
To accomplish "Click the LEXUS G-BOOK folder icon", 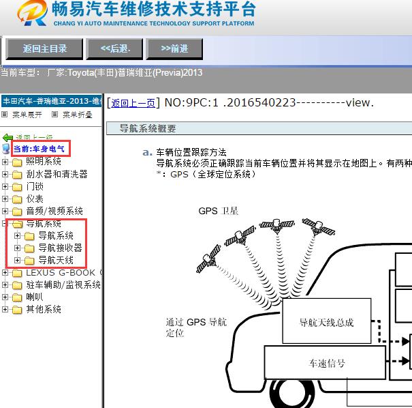I will pyautogui.click(x=17, y=273).
